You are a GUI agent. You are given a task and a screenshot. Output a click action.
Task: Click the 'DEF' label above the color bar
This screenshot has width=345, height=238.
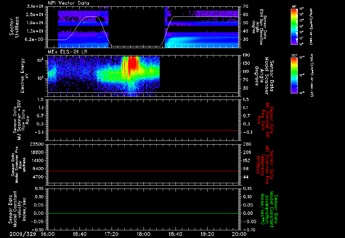tap(294, 55)
